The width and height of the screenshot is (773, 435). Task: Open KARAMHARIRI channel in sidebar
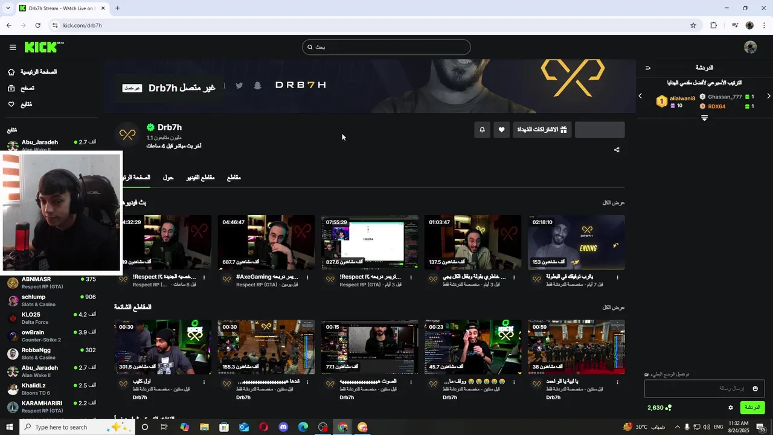point(51,406)
